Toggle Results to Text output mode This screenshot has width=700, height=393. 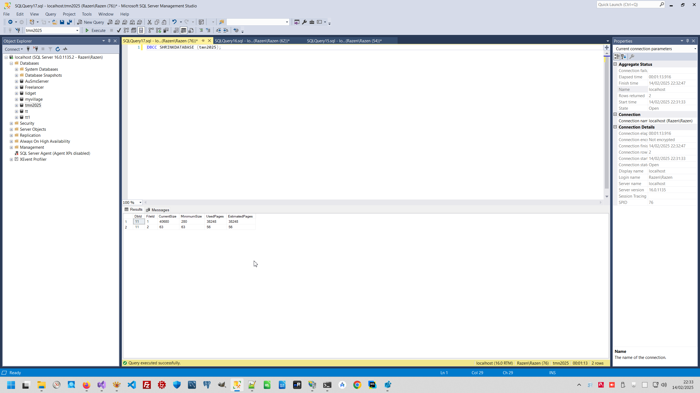[x=176, y=30]
